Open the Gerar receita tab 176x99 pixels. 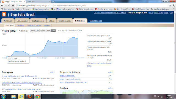[65, 21]
